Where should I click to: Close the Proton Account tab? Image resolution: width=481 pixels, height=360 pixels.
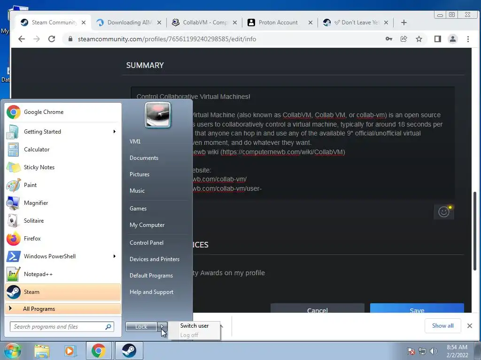310,22
